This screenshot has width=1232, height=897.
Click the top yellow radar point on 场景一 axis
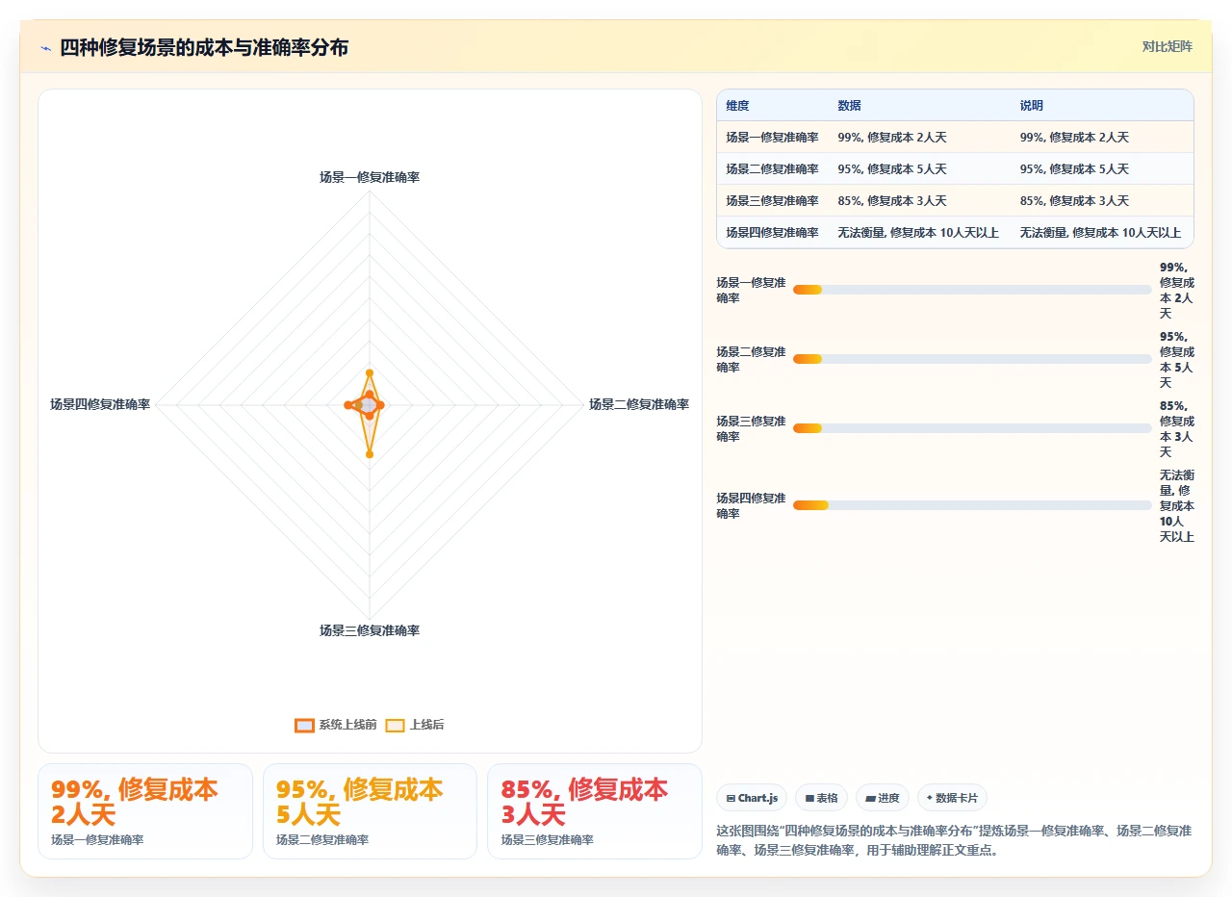click(370, 372)
